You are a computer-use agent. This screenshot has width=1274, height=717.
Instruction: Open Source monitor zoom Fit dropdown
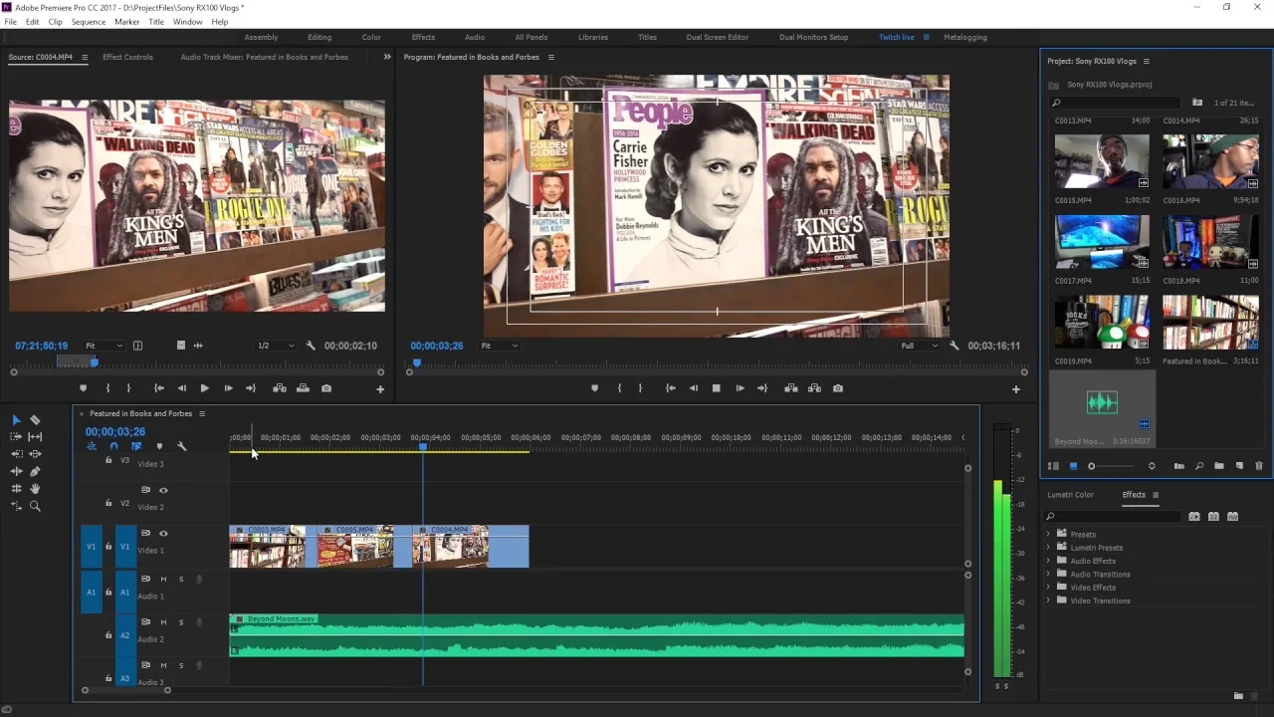[x=104, y=346]
